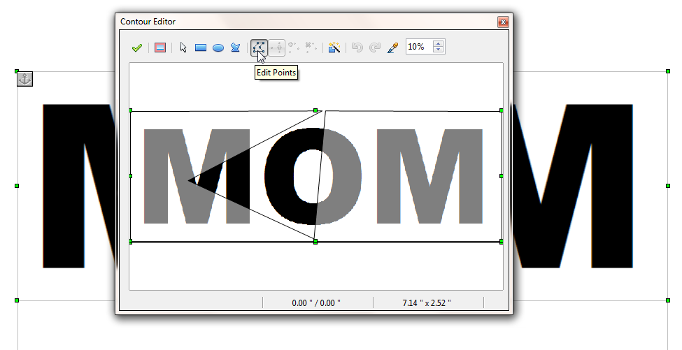Click the bottom-right contour corner handle
Screen dimensions: 682x350
point(502,242)
